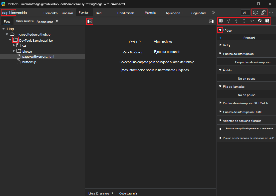Deactivate all breakpoints via the toolbar icon
Screen dimensions: 276x196
click(259, 21)
